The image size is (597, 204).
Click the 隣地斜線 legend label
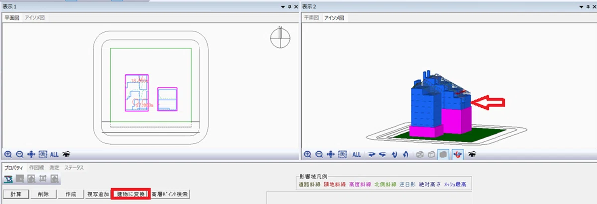pos(336,184)
